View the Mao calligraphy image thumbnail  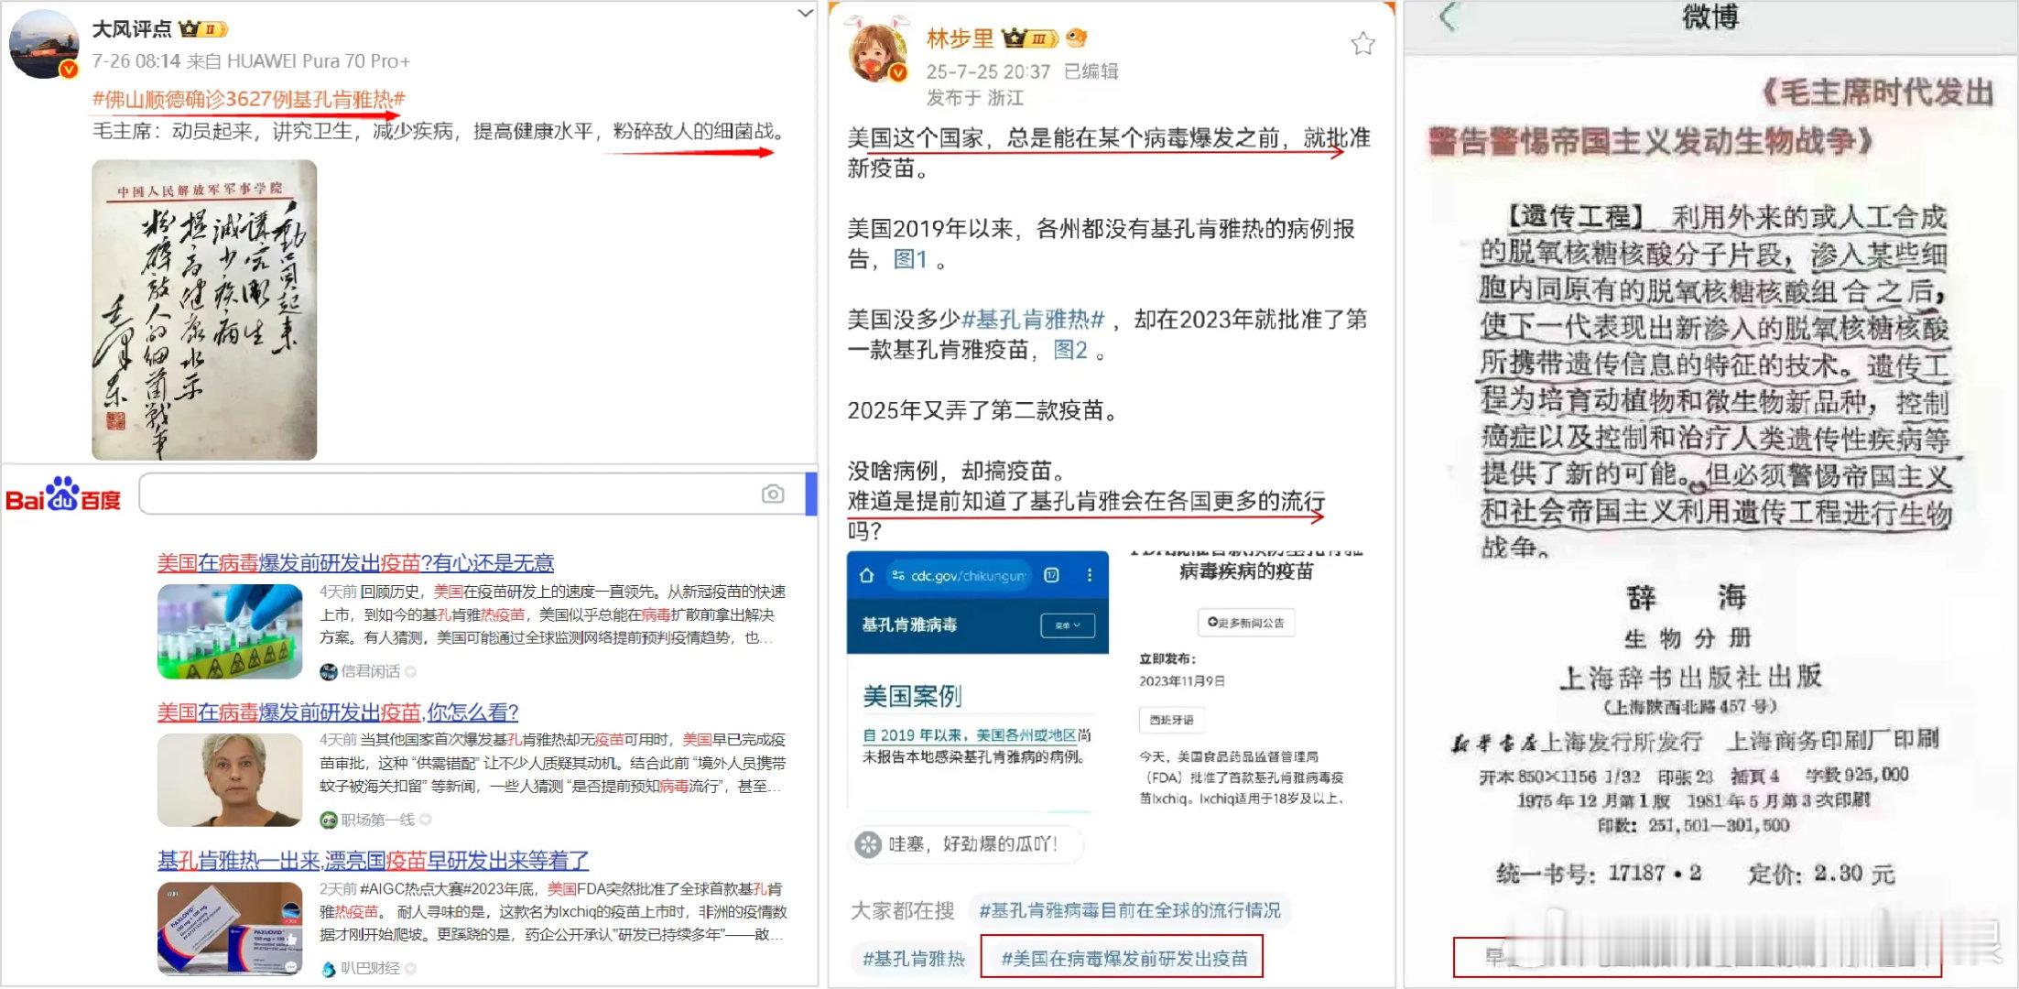click(204, 310)
